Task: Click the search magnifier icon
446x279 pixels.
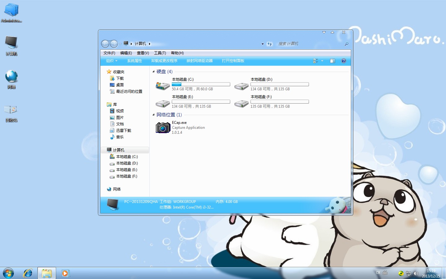Action: 347,44
